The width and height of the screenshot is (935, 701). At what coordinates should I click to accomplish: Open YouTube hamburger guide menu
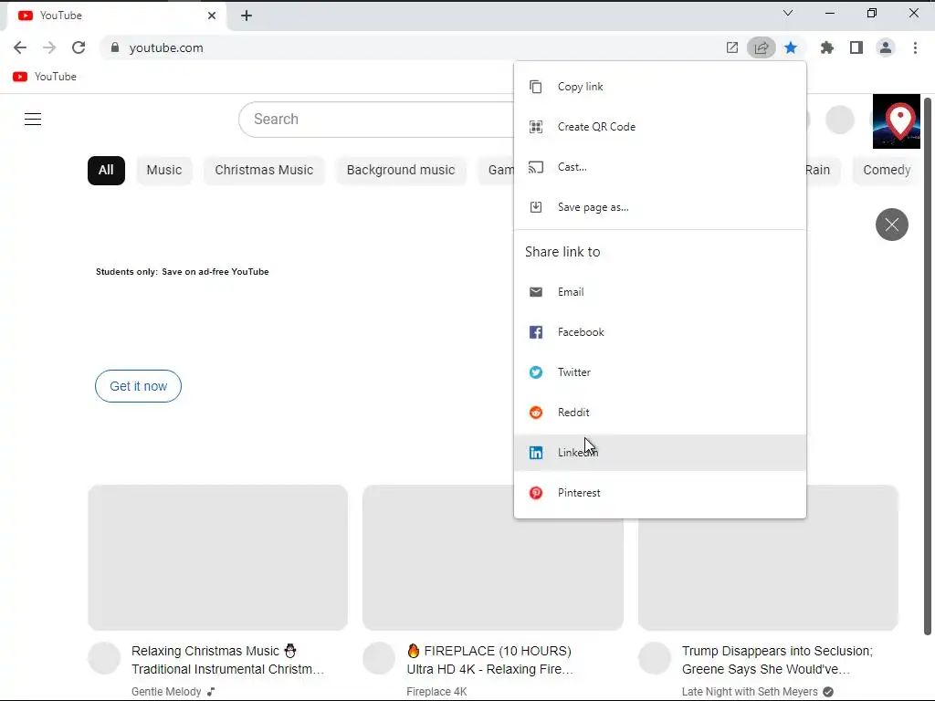click(x=33, y=120)
